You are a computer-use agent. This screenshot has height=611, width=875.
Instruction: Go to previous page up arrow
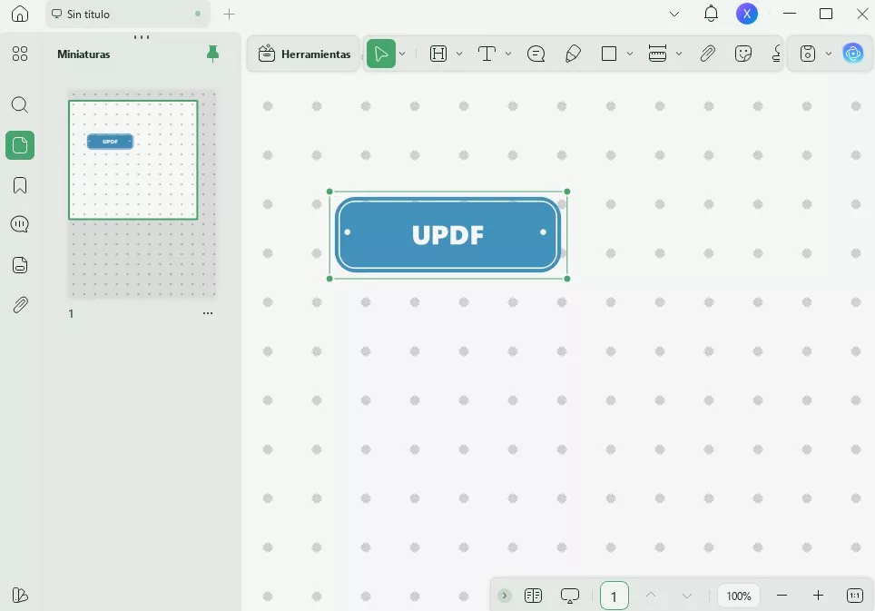651,596
